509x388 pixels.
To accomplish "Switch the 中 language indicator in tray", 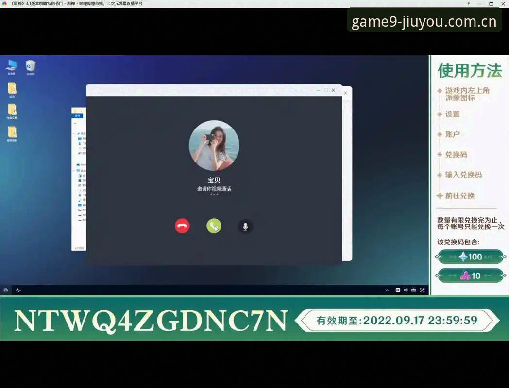I will coord(406,290).
